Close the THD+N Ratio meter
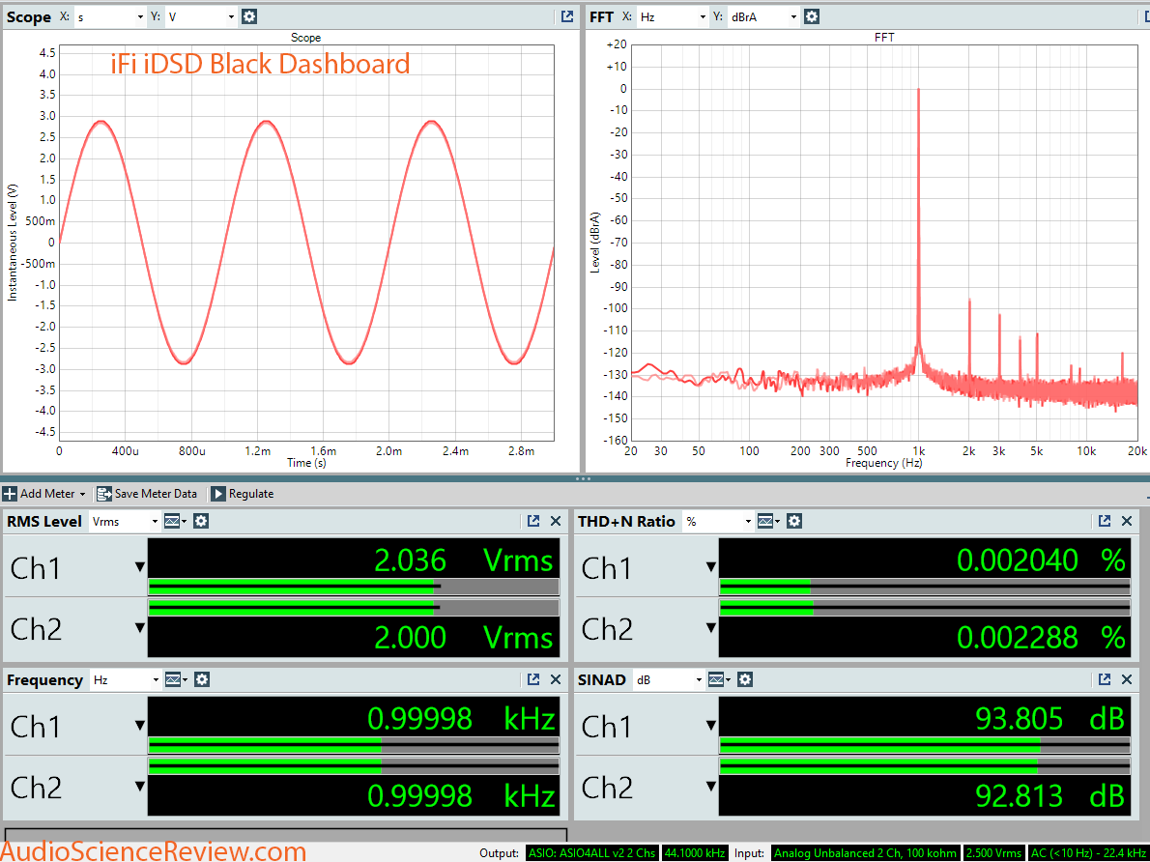The width and height of the screenshot is (1150, 862). pyautogui.click(x=1127, y=521)
